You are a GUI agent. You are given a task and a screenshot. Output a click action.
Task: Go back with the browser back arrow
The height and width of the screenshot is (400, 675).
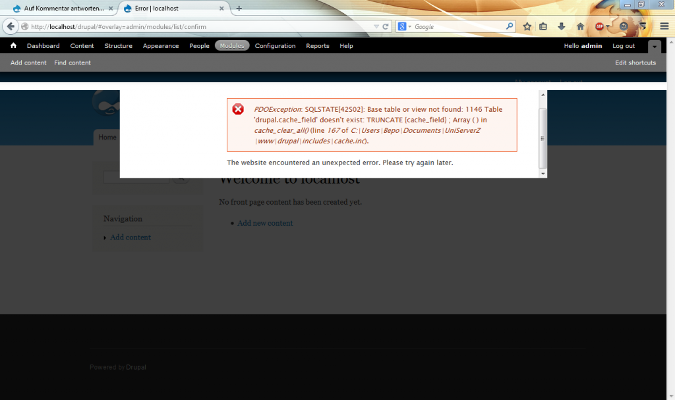[x=11, y=27]
